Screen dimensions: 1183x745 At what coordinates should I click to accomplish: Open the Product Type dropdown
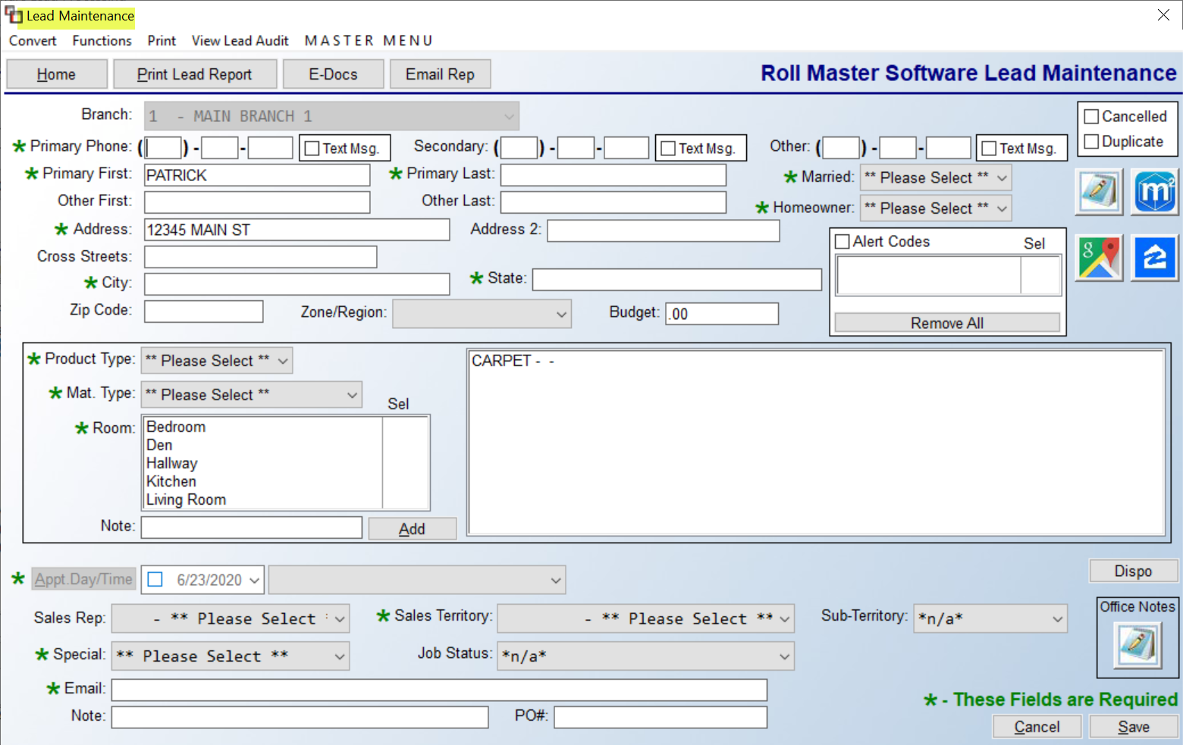217,361
